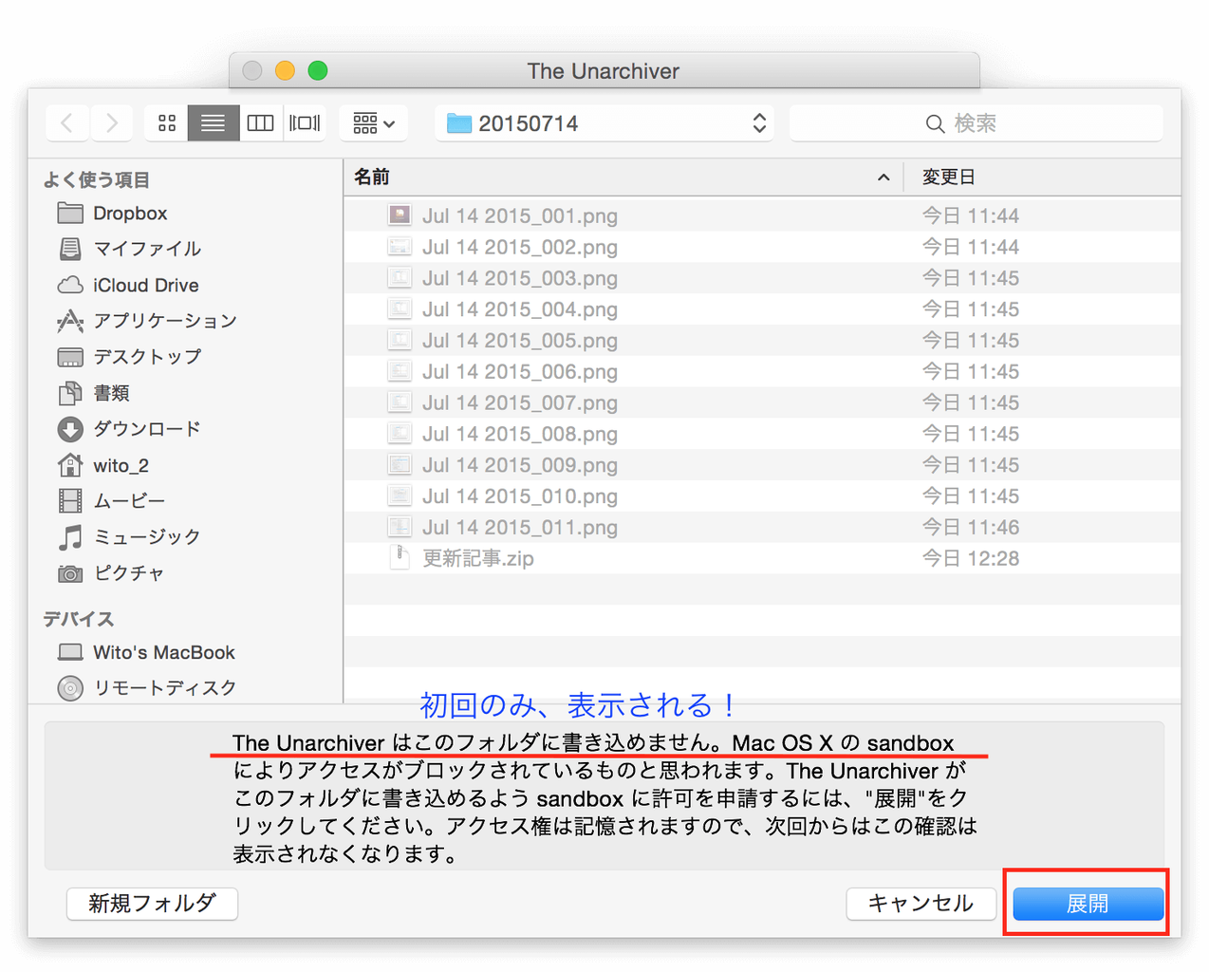Open the wito_2 home folder
This screenshot has height=972, width=1209.
pyautogui.click(x=121, y=465)
